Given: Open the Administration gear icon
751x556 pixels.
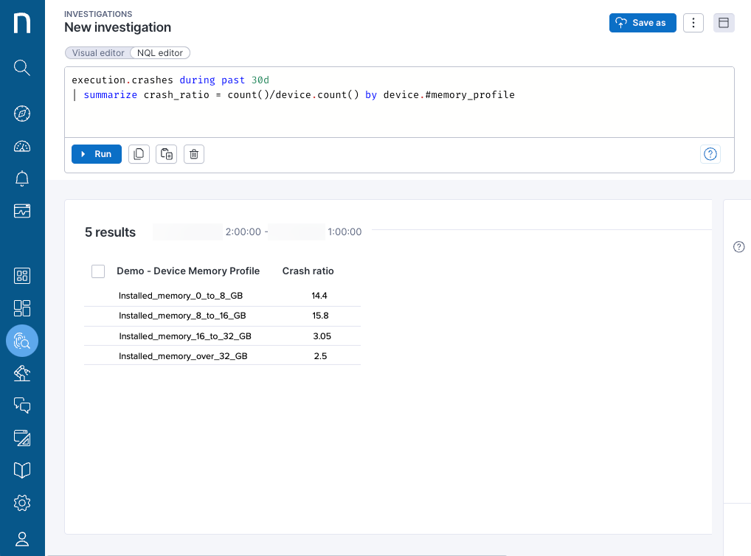Looking at the screenshot, I should point(22,503).
